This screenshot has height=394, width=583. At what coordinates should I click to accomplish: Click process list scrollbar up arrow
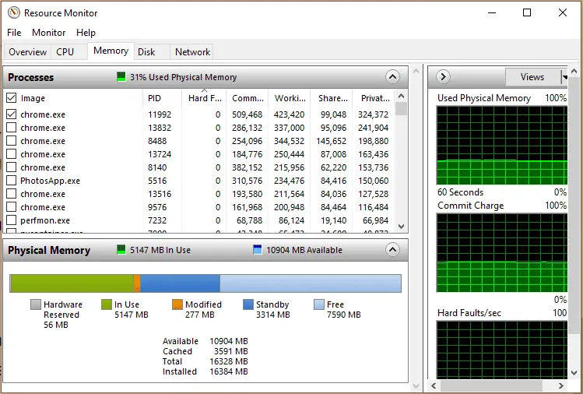pyautogui.click(x=401, y=96)
